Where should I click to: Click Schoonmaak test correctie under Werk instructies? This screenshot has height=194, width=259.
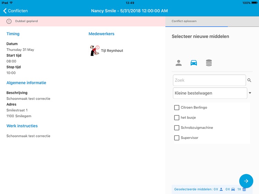coord(28,136)
